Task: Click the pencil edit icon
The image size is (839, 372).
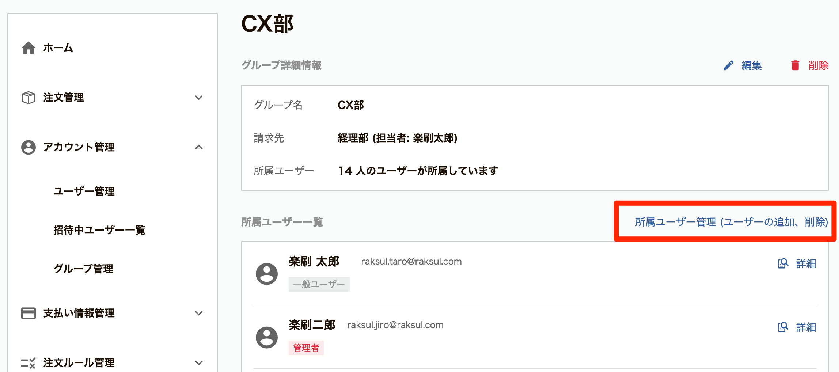Action: (728, 65)
